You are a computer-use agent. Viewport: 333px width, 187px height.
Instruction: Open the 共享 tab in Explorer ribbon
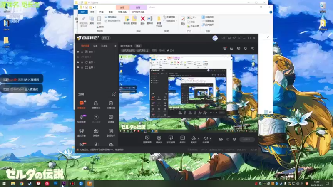[102, 12]
